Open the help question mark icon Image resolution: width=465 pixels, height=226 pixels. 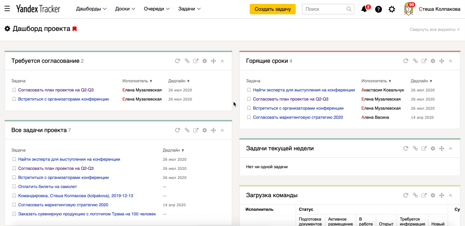[379, 9]
